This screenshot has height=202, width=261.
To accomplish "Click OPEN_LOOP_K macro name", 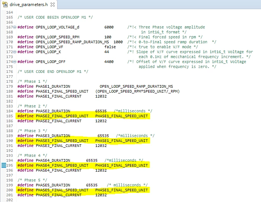I will 48,52.
